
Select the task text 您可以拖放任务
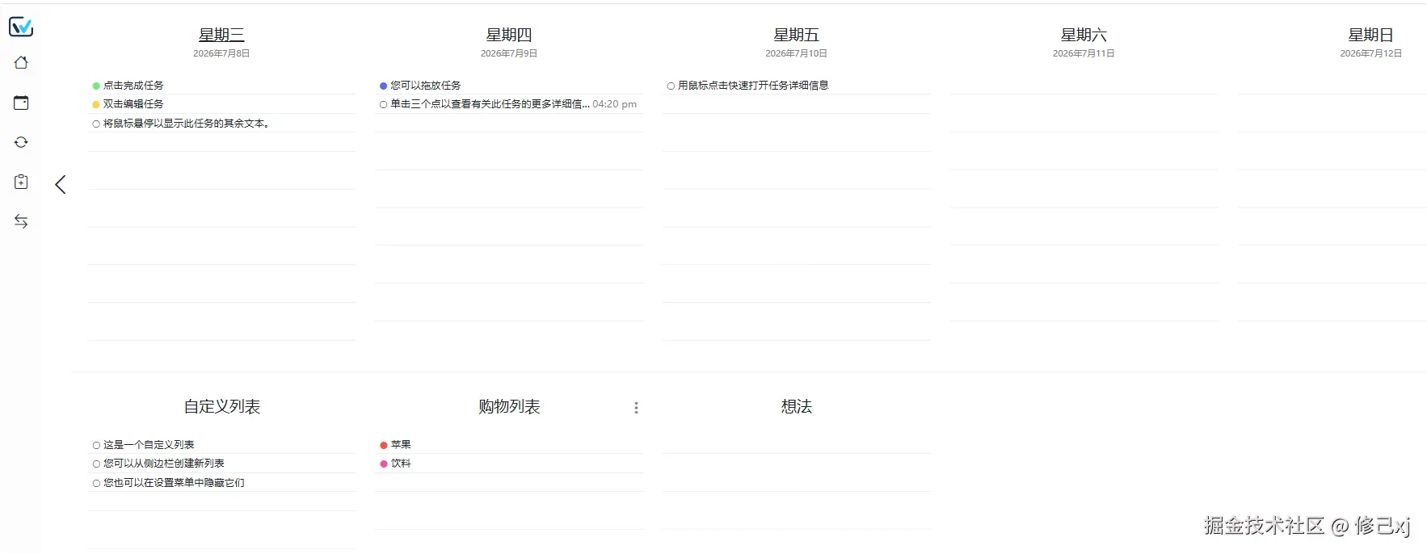pyautogui.click(x=426, y=86)
